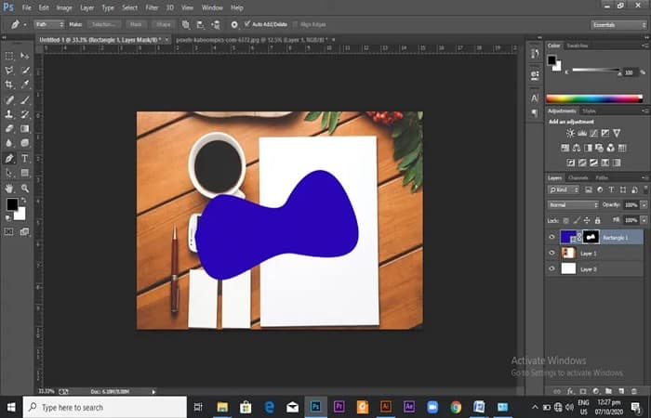Screen dimensions: 651x418
Task: Open the Image menu
Action: (64, 7)
